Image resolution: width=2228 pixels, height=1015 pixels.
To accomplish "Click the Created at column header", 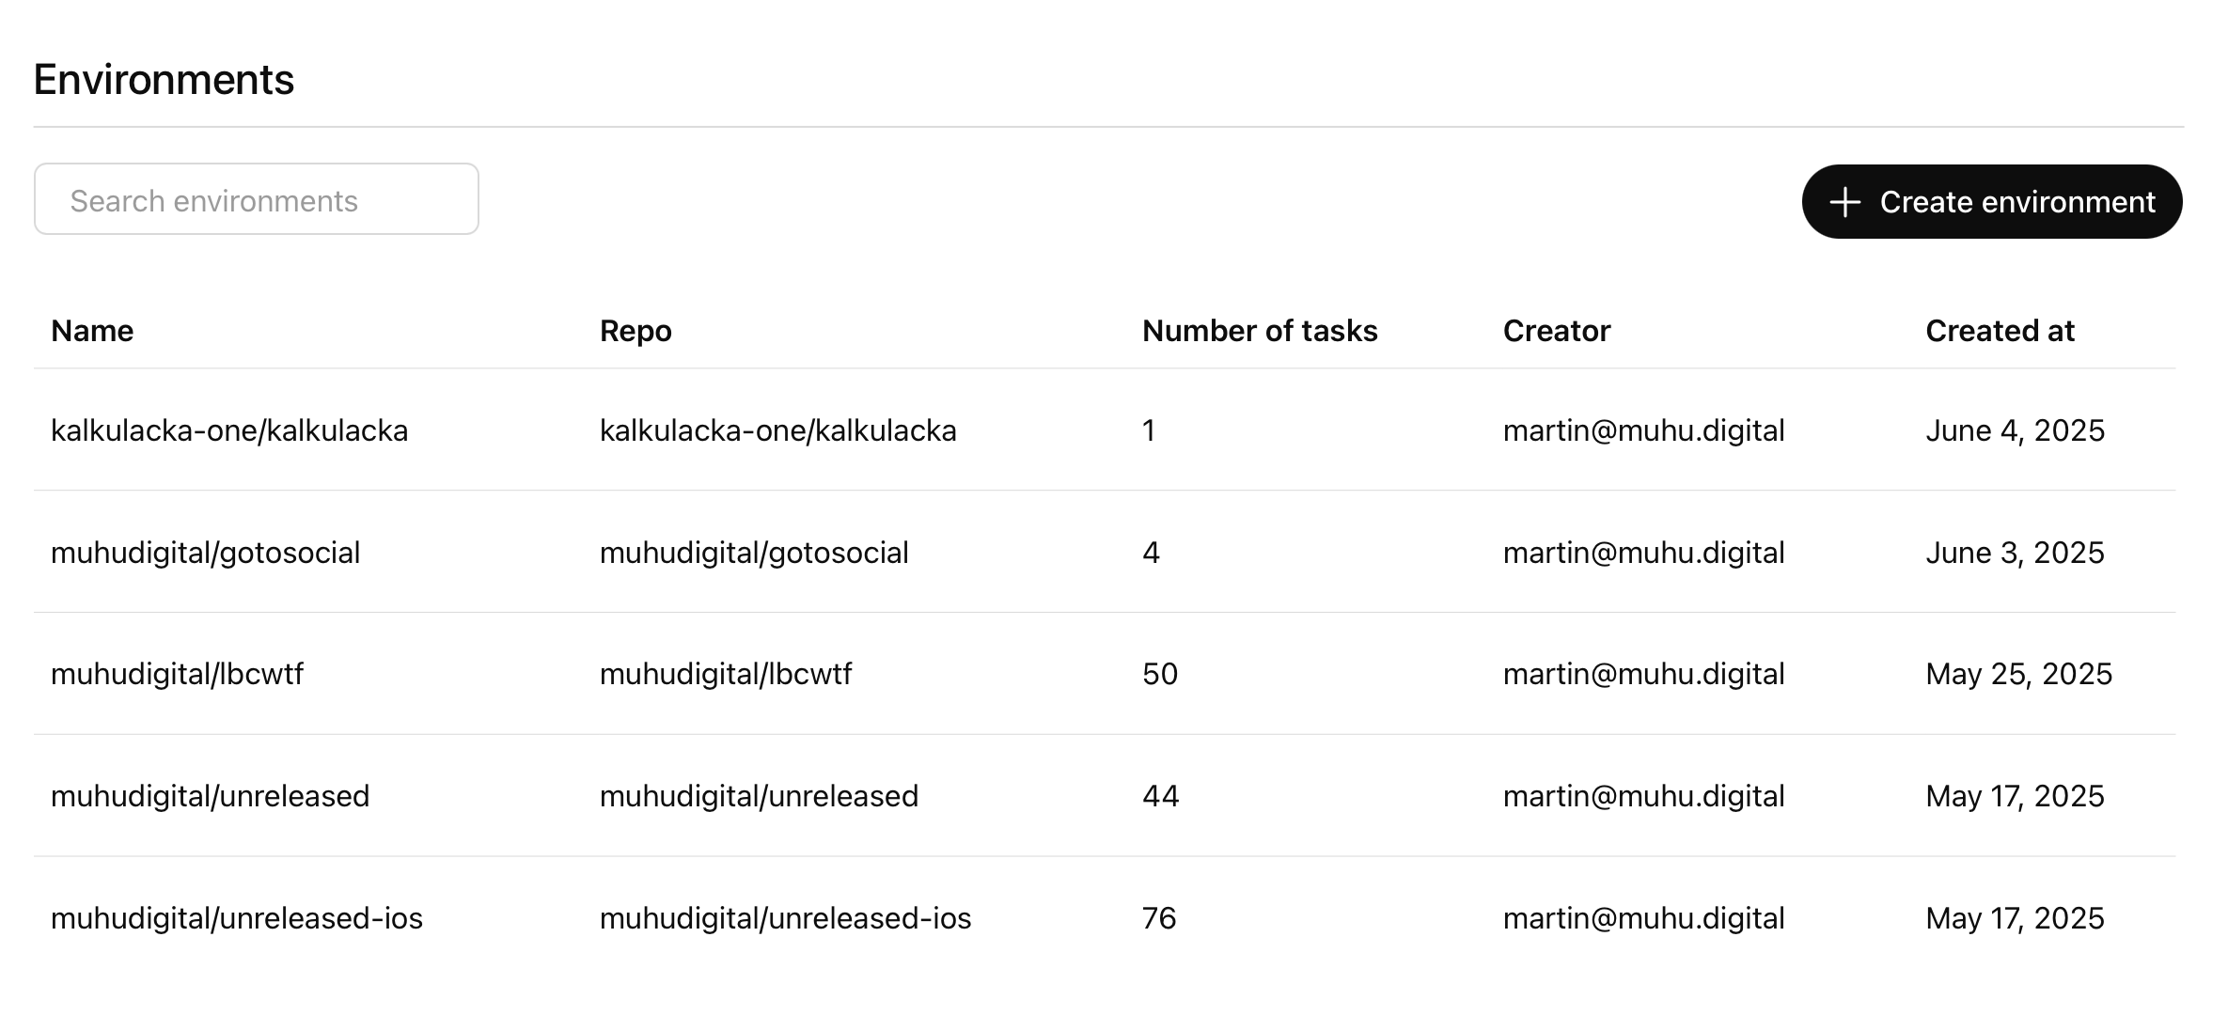I will (x=2000, y=331).
